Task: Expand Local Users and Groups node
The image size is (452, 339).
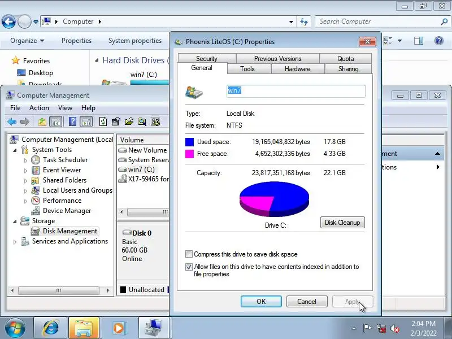Action: 25,191
